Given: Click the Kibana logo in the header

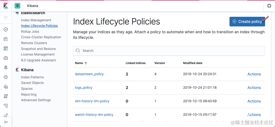Looking at the screenshot, I should click(6, 6).
